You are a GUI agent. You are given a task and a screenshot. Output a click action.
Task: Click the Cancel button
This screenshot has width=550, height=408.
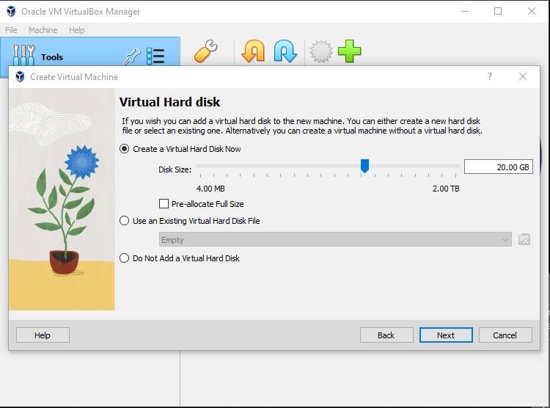point(505,335)
